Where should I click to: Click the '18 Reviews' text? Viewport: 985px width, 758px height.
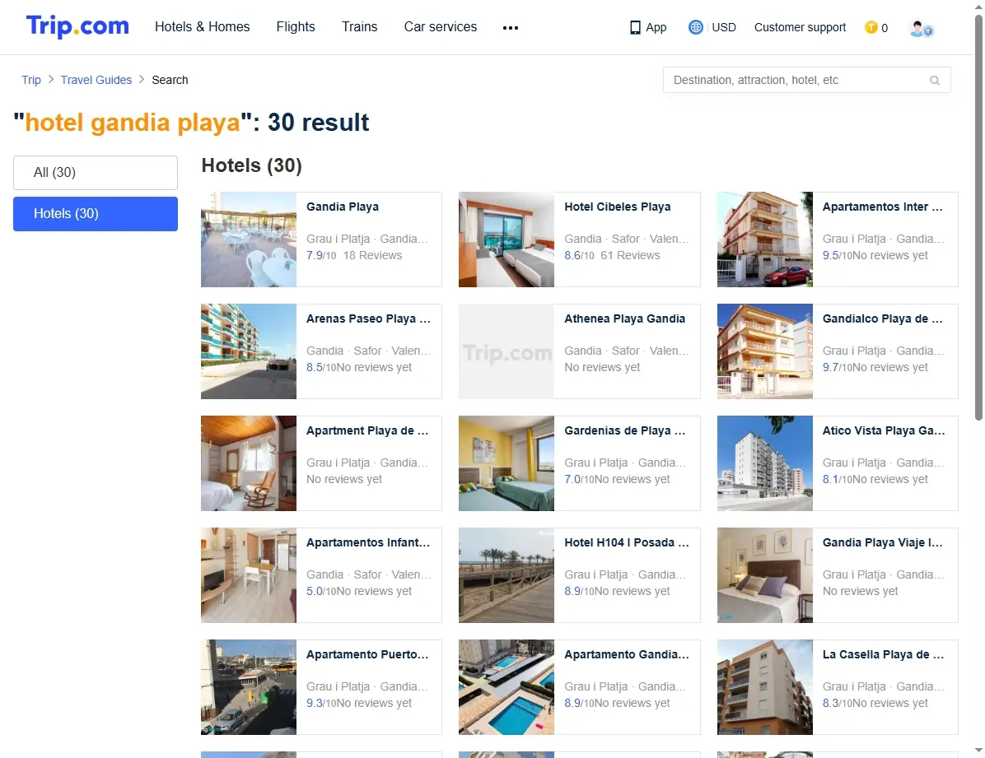[x=372, y=255]
